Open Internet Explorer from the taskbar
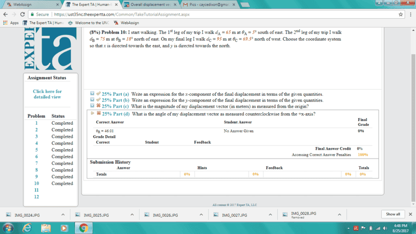Viewport: 416px width, 234px height. (28, 228)
